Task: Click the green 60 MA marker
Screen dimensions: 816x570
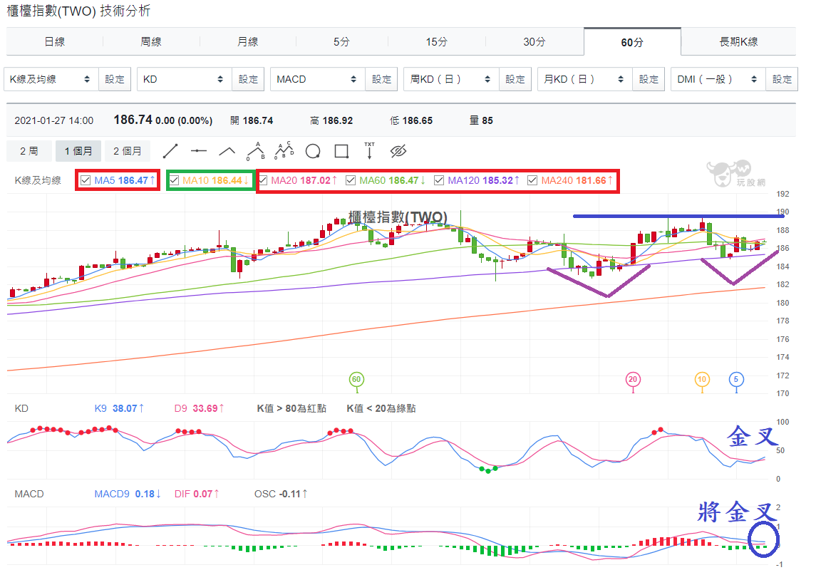Action: click(x=356, y=380)
